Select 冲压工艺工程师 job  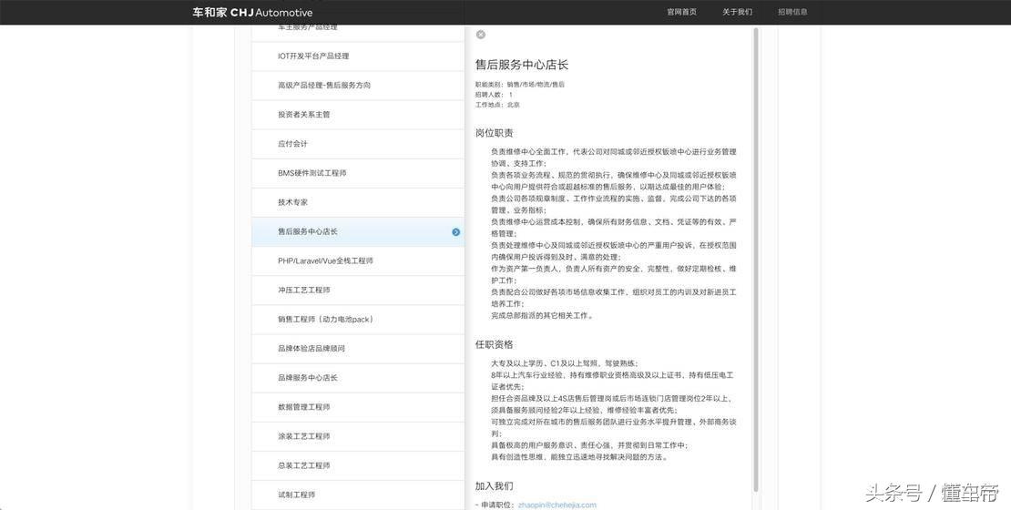click(358, 291)
